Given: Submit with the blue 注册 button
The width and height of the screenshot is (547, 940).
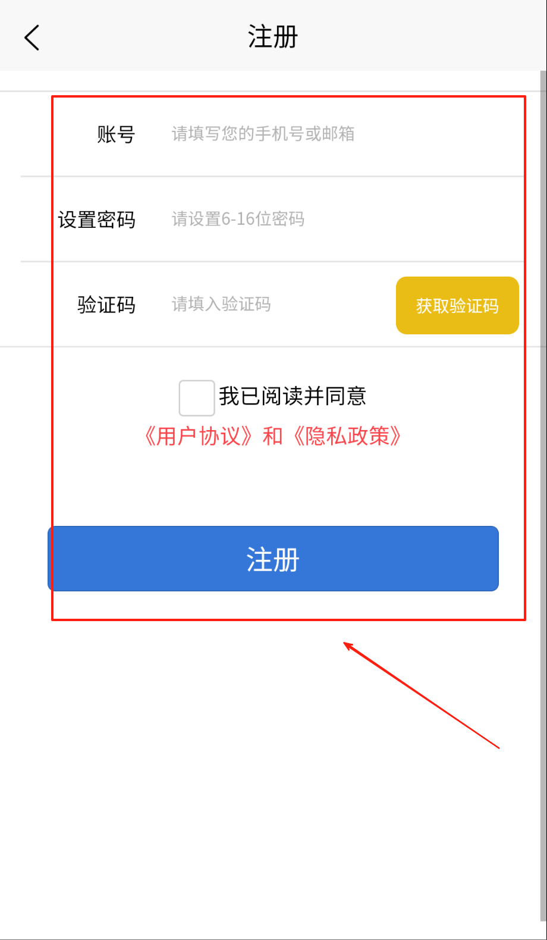Looking at the screenshot, I should click(273, 559).
